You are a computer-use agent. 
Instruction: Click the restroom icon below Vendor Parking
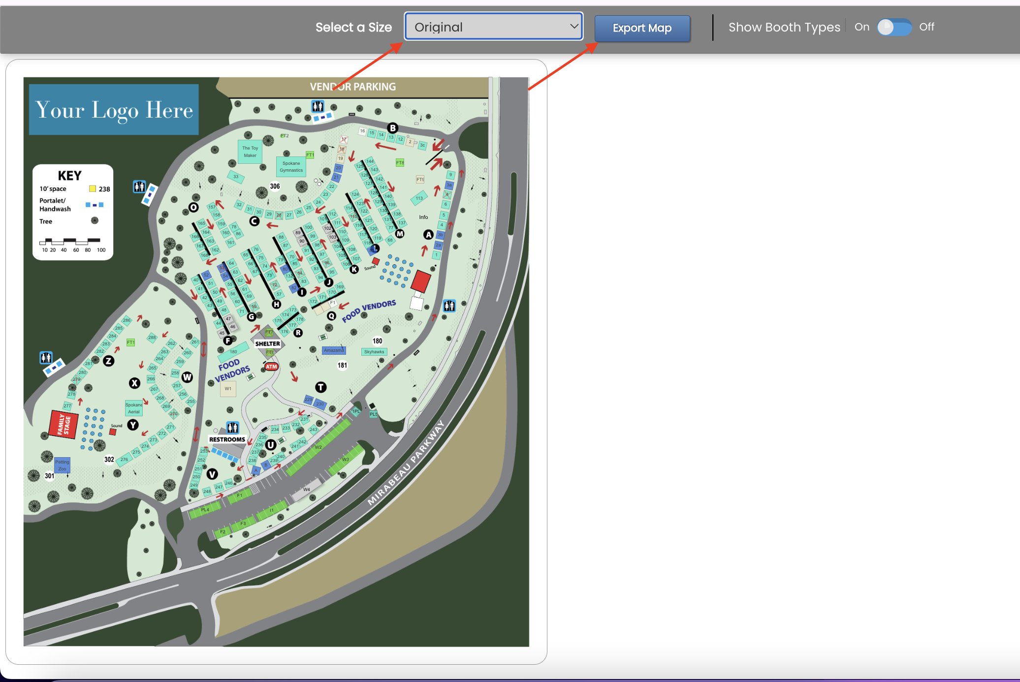pos(318,106)
